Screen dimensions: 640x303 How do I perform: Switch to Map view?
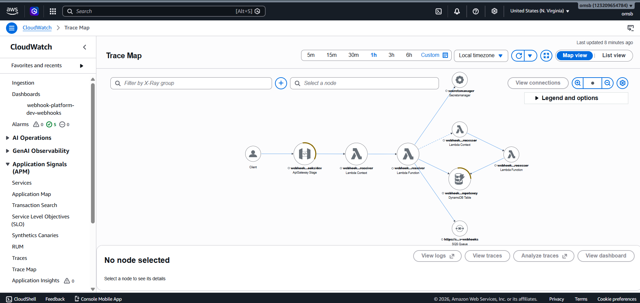[575, 56]
